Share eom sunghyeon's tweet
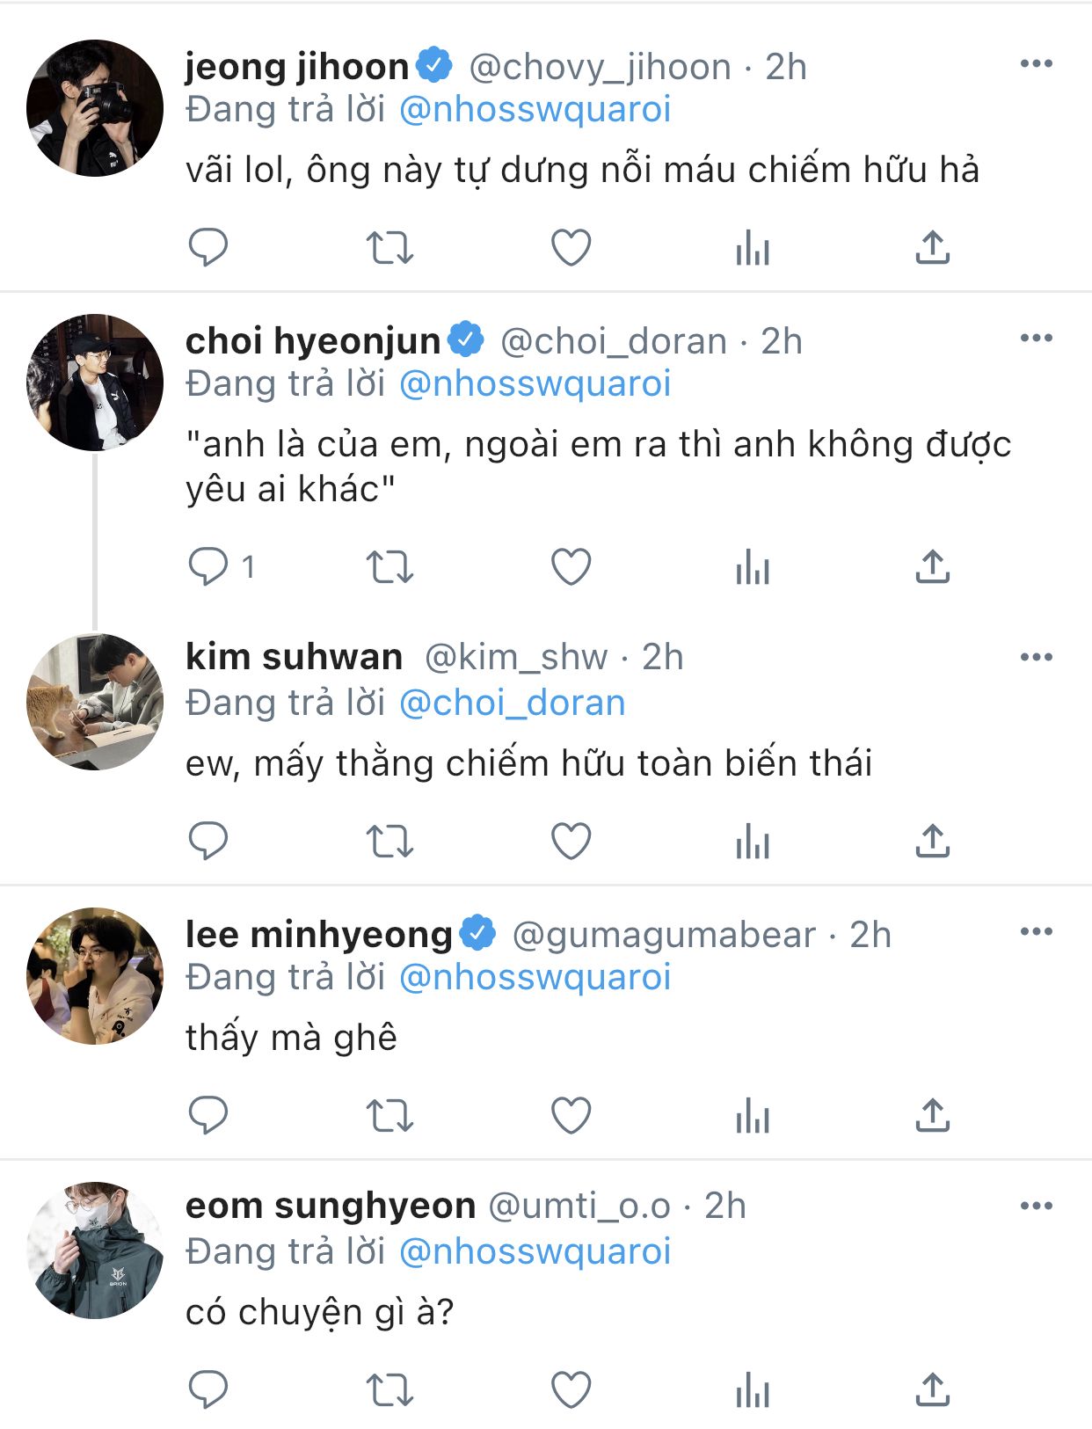Screen dimensions: 1092x1429 [932, 1390]
